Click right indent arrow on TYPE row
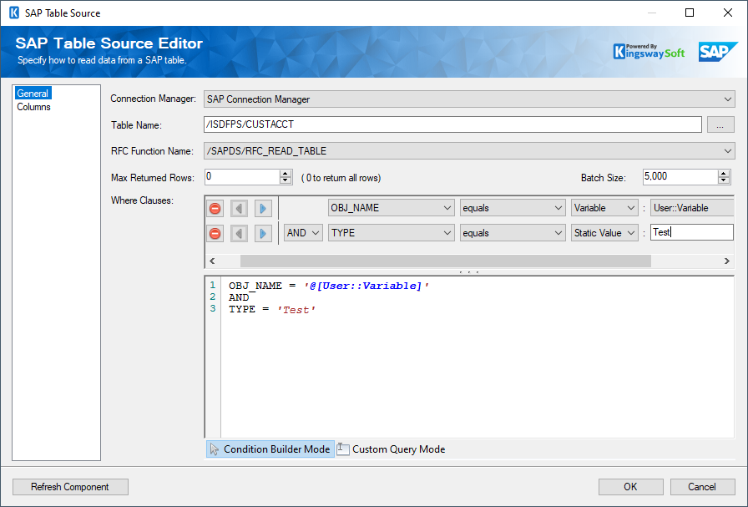 click(263, 233)
